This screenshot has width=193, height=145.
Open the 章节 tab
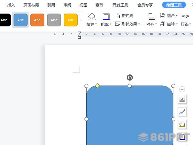[99, 5]
